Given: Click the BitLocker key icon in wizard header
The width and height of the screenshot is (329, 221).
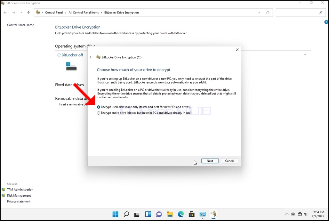Looking at the screenshot, I should tap(98, 57).
